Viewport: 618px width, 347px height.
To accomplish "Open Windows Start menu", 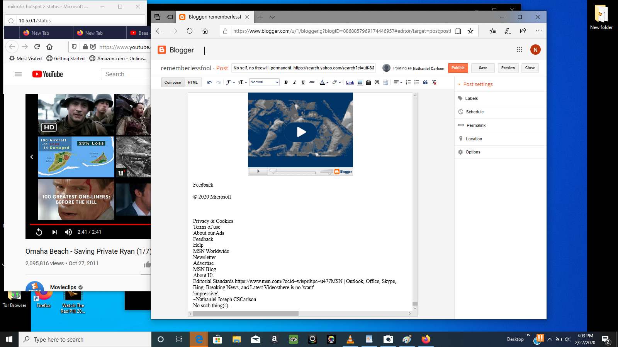I will (9, 339).
